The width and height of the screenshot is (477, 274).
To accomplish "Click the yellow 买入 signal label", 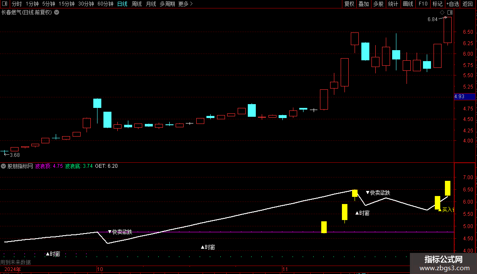I will (446, 210).
